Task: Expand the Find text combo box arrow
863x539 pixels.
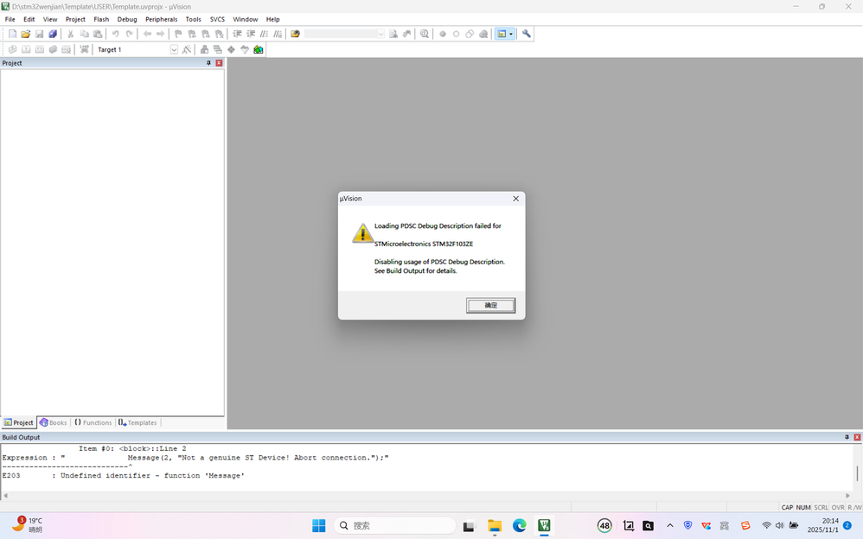Action: [x=380, y=34]
